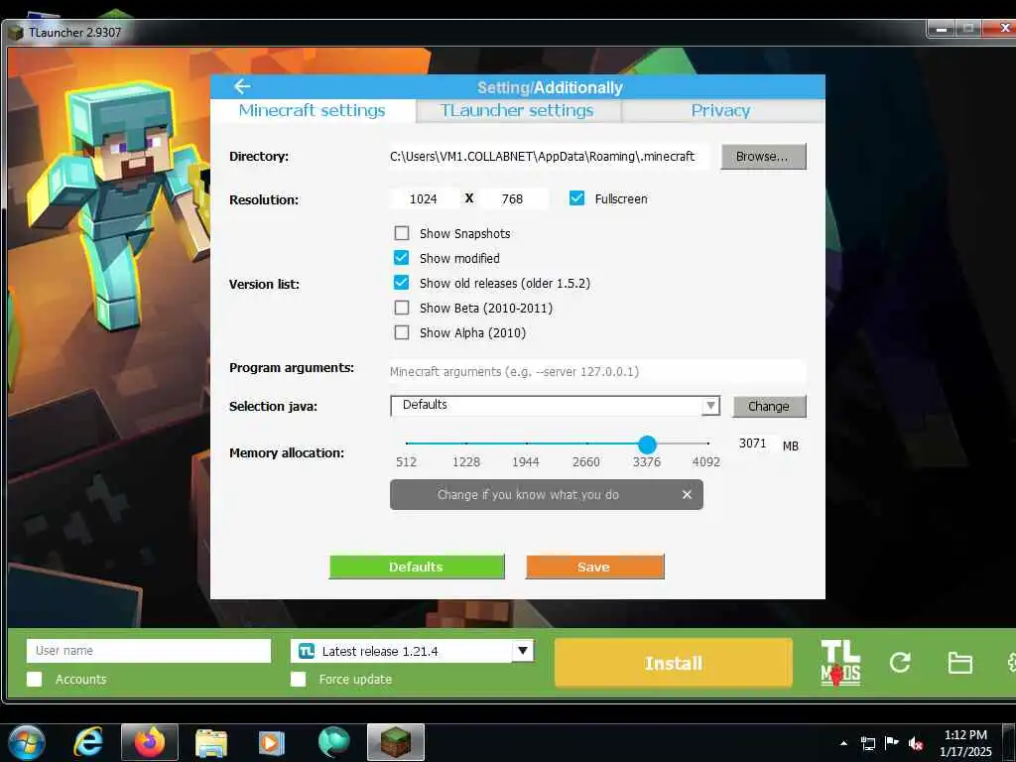Viewport: 1016px width, 762px height.
Task: Tick the Force update checkbox
Action: click(298, 679)
